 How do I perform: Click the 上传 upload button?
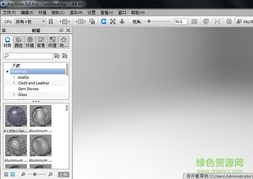(x=63, y=174)
